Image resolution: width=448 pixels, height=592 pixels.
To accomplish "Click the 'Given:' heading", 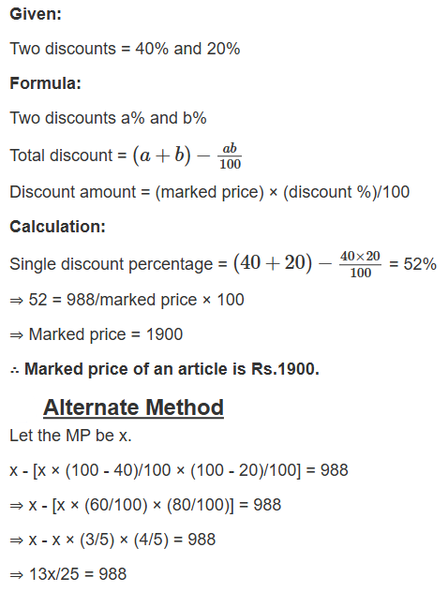I will 36,14.
